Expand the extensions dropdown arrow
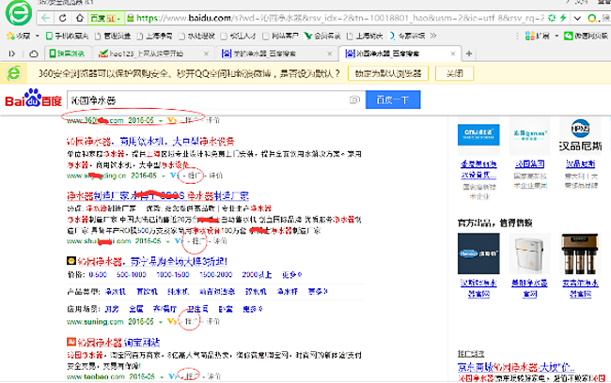The width and height of the screenshot is (611, 383). 556,36
